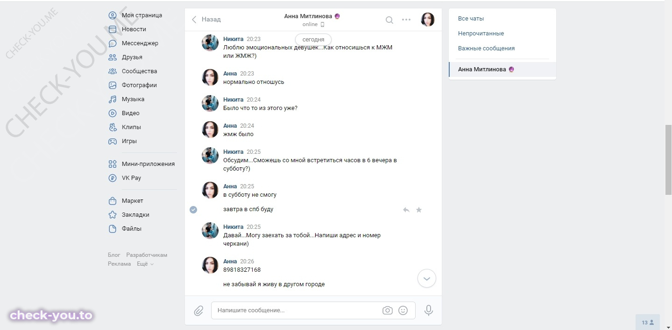The height and width of the screenshot is (330, 672).
Task: Click Никита's avatar on 'Давай...Могу заехать' message
Action: [x=210, y=231]
